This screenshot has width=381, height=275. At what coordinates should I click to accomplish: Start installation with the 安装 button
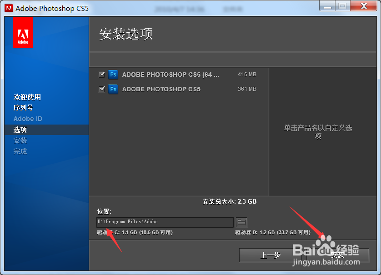(337, 255)
